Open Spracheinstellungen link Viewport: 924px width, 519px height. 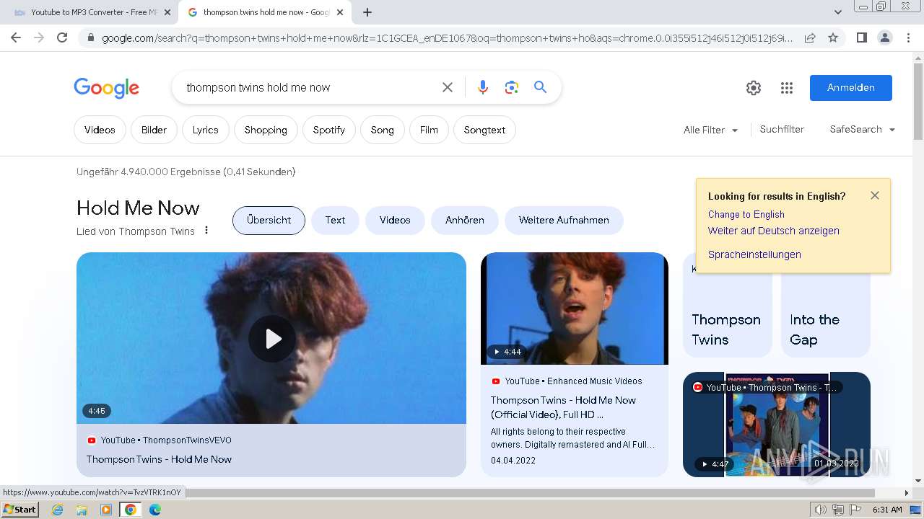pyautogui.click(x=754, y=254)
